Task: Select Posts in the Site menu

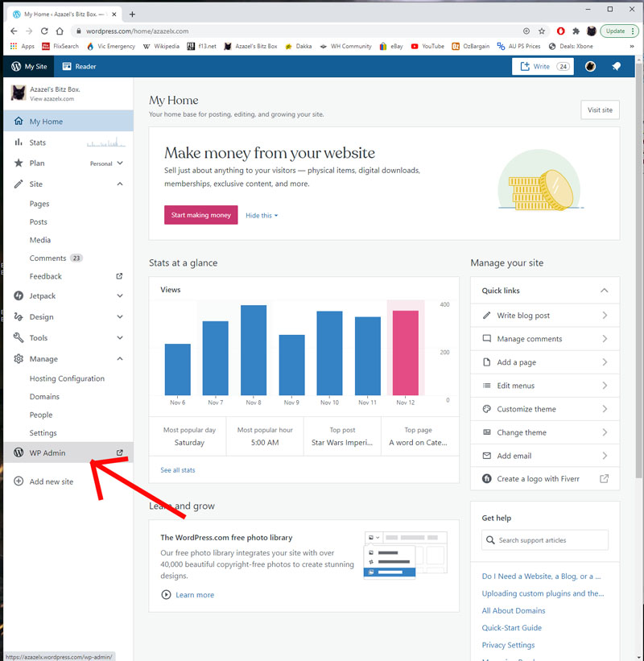Action: (39, 222)
